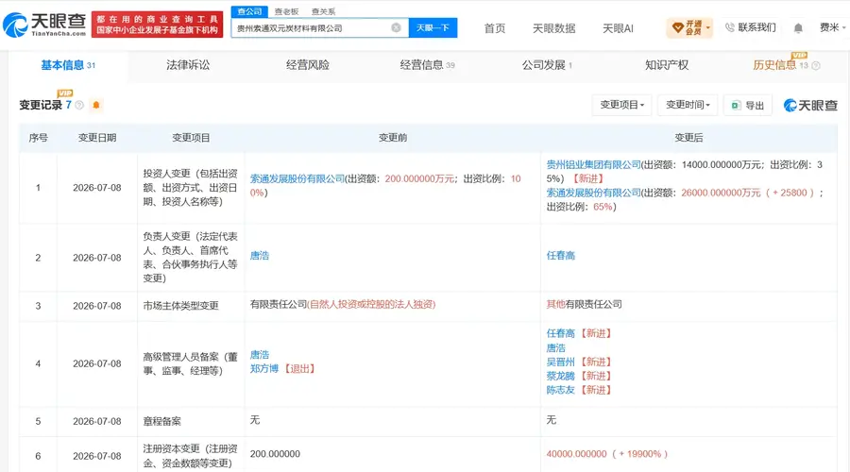Open 陈志友 link in row 4

pos(560,390)
